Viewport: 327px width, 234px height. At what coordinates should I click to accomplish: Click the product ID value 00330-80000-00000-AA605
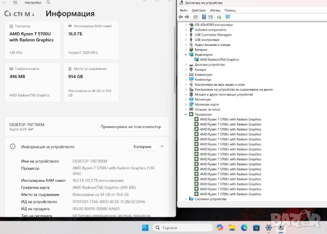tap(96, 209)
